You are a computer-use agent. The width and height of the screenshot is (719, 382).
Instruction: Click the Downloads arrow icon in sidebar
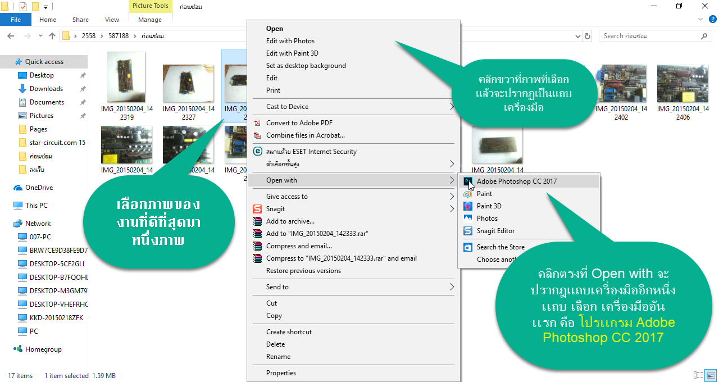tap(22, 89)
